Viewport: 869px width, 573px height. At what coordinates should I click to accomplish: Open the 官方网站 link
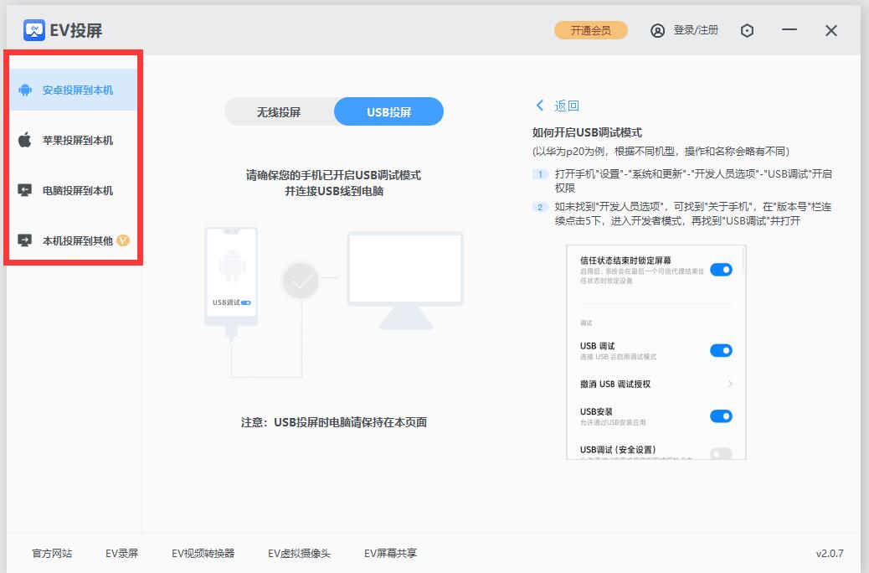[52, 553]
